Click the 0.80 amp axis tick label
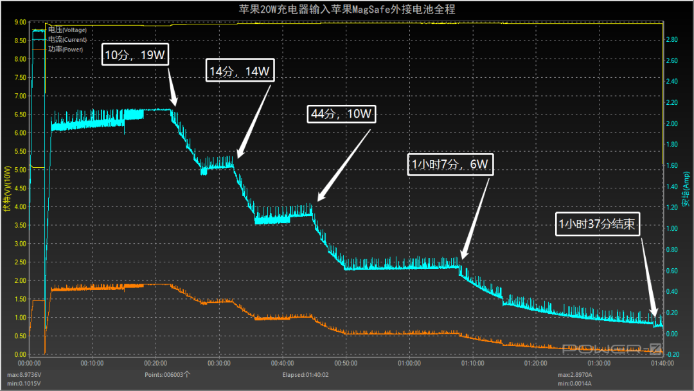The width and height of the screenshot is (694, 391). pos(672,250)
